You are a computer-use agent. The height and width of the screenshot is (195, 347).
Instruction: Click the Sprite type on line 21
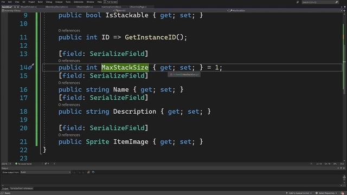click(x=98, y=142)
